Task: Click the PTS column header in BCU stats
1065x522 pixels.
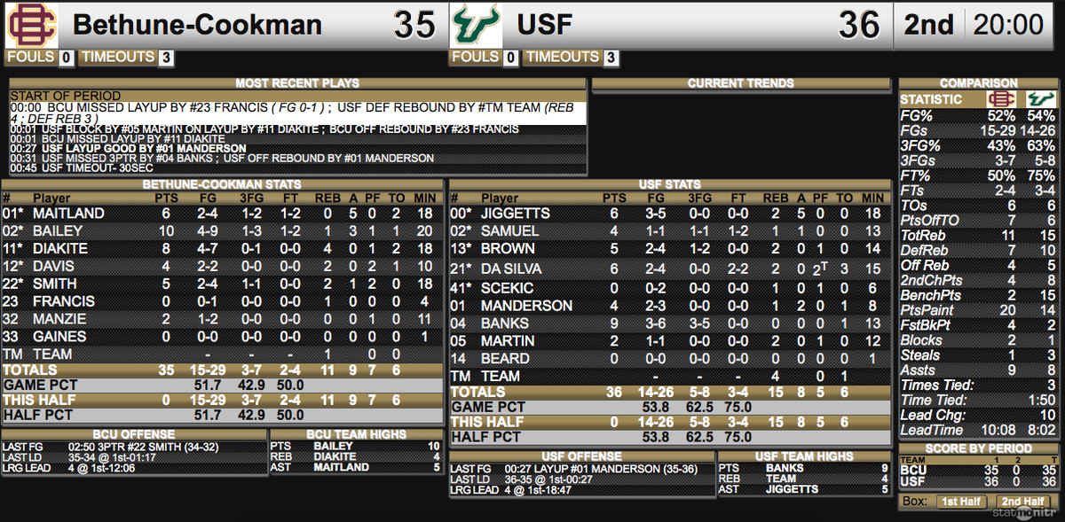Action: (x=164, y=199)
